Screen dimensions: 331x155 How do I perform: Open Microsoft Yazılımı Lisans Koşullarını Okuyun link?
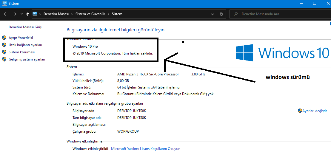point(146,149)
